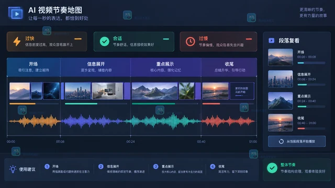This screenshot has height=188, width=335.
Task: Select 开场 thumbnail in 段落复看 panel
Action: (281, 57)
